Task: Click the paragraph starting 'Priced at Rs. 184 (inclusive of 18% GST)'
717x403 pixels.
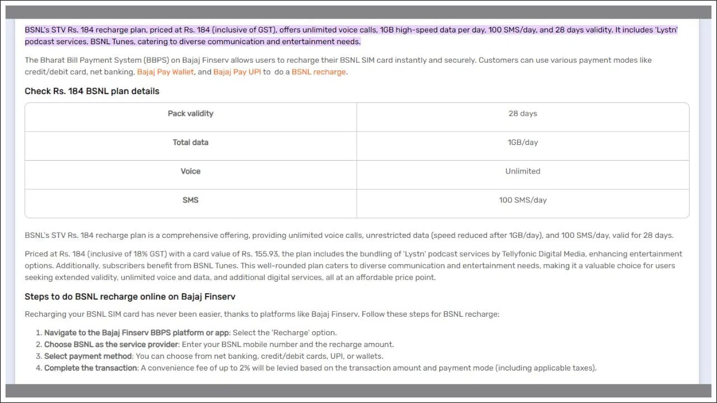Action: 353,266
